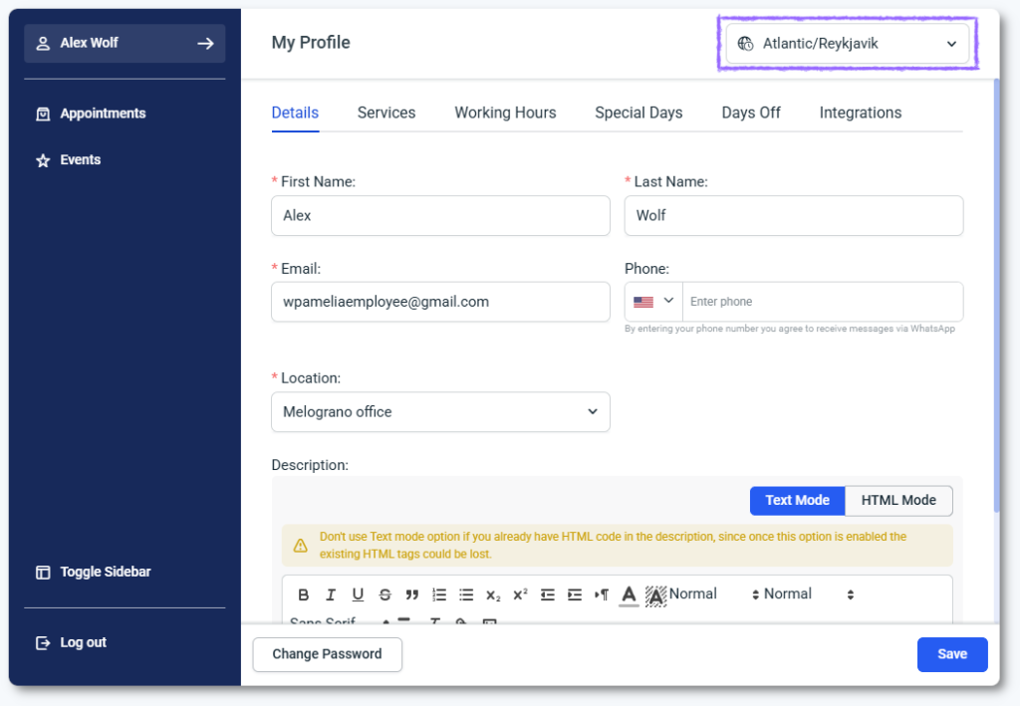Screen dimensions: 1020x706
Task: Select Text Mode for the description
Action: click(797, 500)
